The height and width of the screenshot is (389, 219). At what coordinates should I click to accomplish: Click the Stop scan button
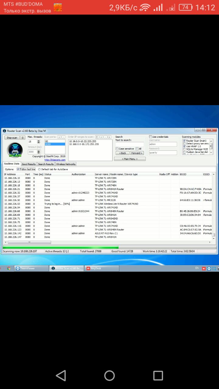(x=12, y=138)
